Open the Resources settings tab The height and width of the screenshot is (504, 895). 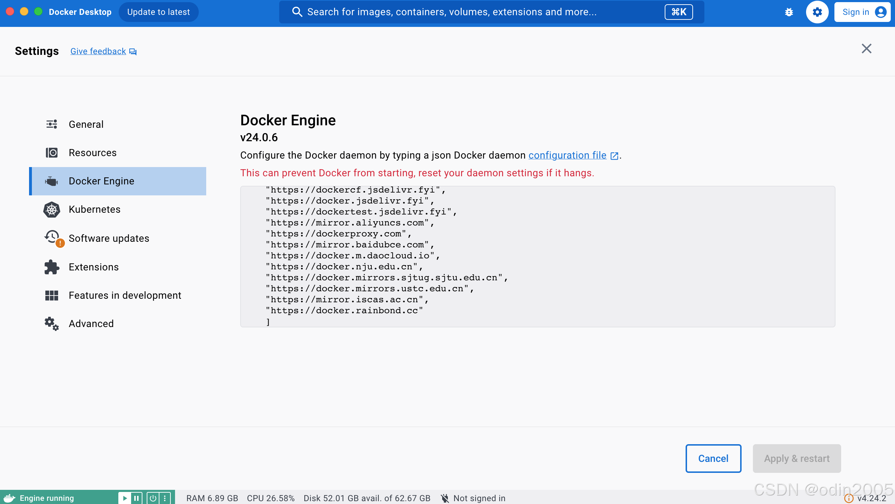click(92, 153)
